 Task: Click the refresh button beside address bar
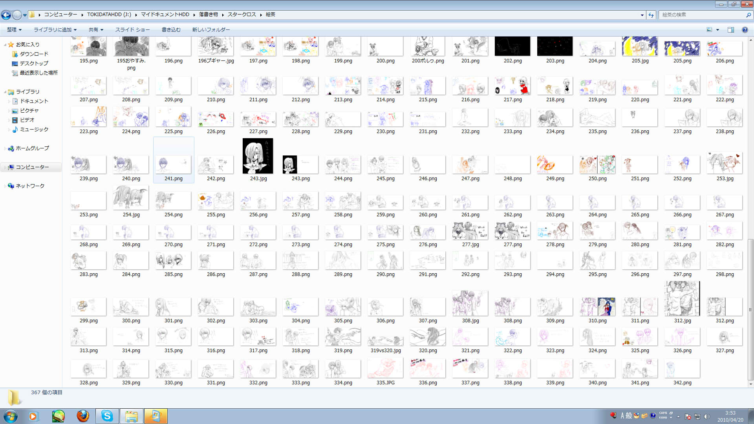point(651,15)
